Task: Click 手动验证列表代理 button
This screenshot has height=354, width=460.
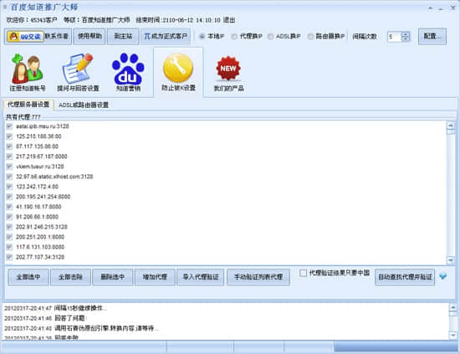Action: coord(258,277)
